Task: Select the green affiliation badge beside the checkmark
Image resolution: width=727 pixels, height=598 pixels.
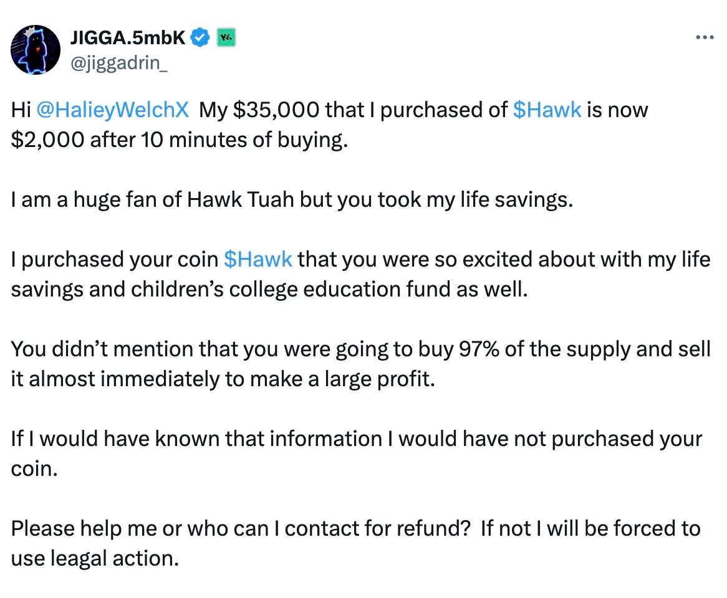Action: (x=225, y=37)
